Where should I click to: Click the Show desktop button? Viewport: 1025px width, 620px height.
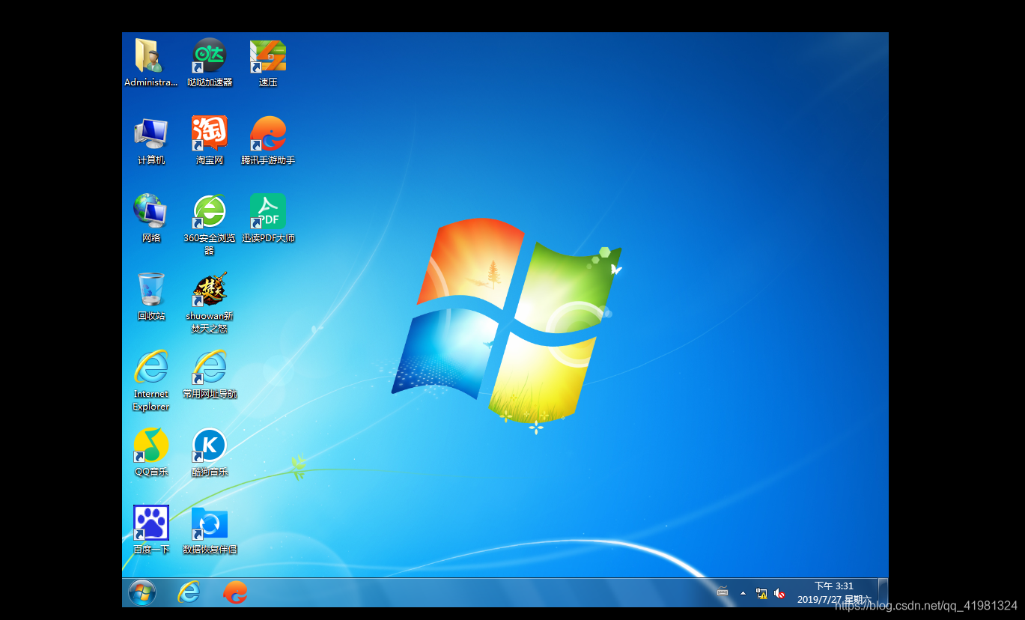(883, 592)
